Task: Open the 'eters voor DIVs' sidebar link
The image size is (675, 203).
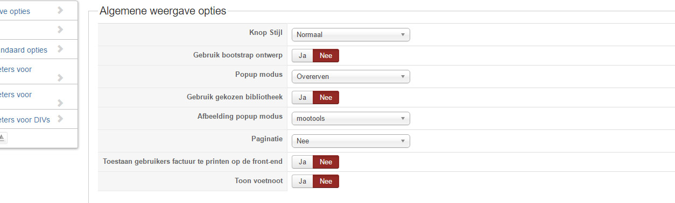Action: (x=25, y=120)
